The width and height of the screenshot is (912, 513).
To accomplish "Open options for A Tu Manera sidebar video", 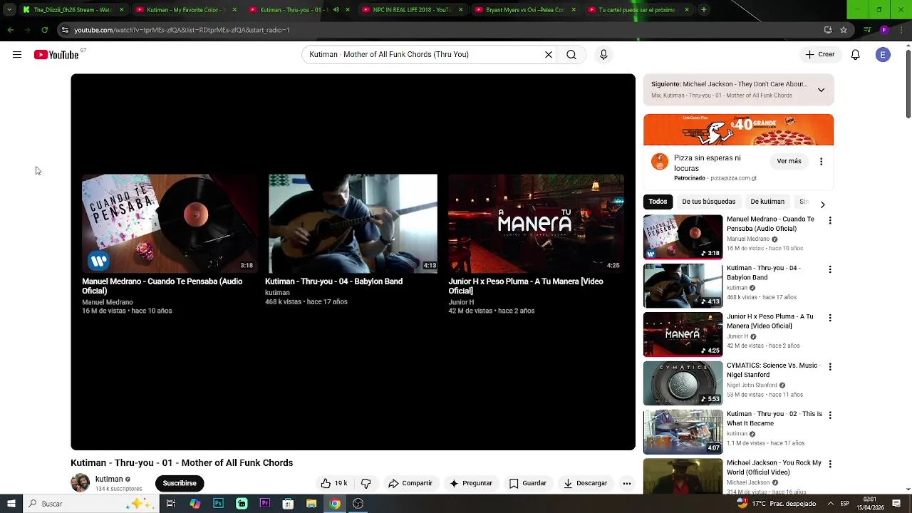I will (x=829, y=318).
